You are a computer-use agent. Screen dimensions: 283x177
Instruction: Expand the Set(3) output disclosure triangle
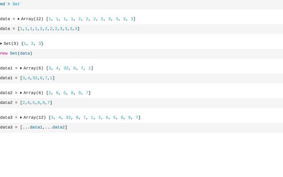(x=1, y=44)
